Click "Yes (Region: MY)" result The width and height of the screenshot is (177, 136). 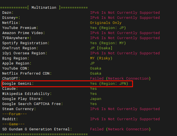[108, 43]
